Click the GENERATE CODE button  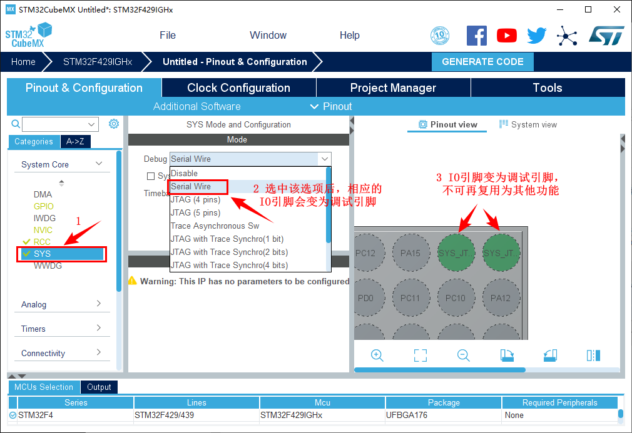(482, 62)
